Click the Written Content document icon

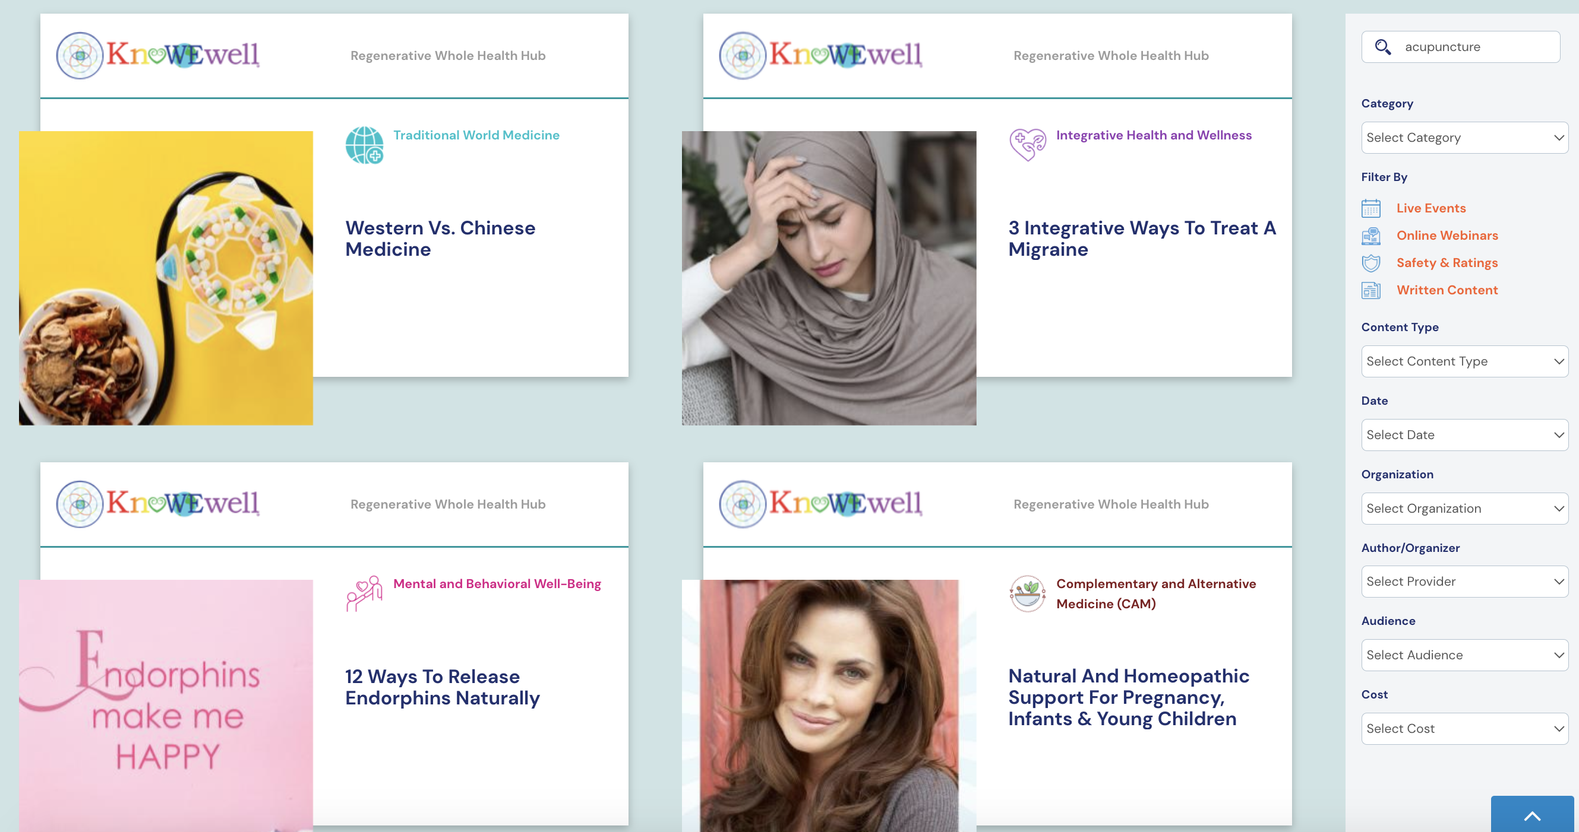tap(1370, 290)
